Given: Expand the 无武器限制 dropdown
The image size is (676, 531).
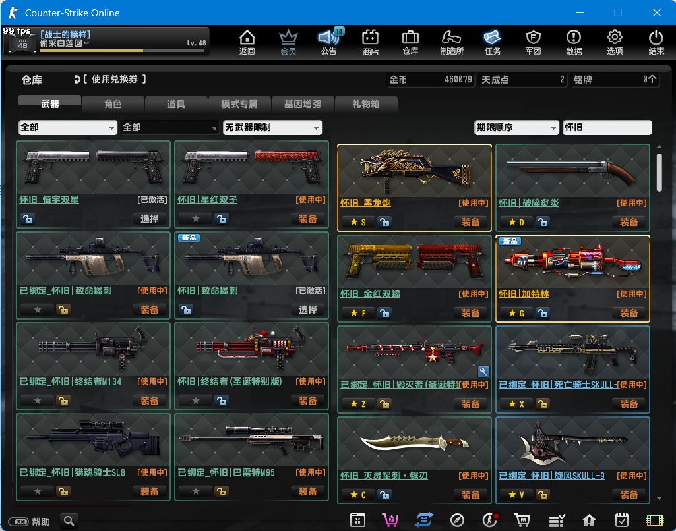Looking at the screenshot, I should 272,127.
